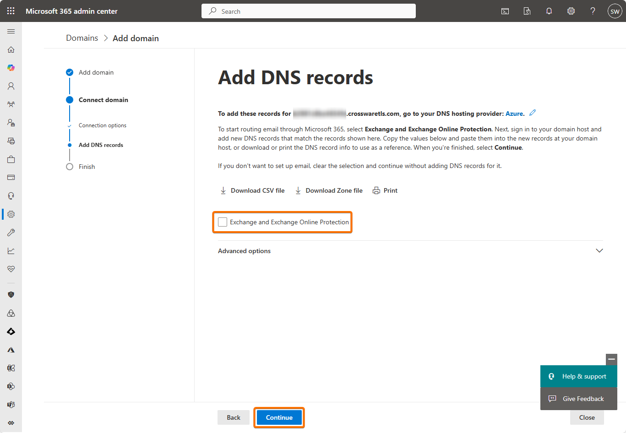Click the help question mark icon

point(593,11)
